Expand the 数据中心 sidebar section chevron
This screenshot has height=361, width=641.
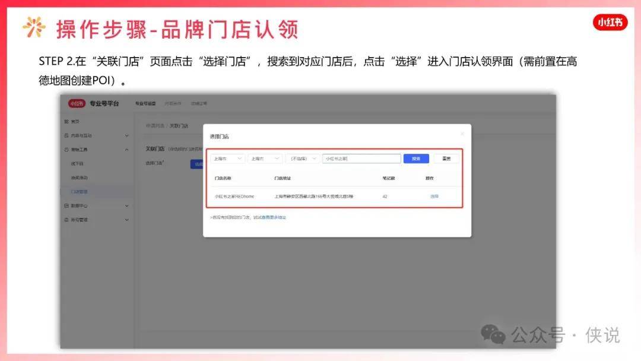pos(127,205)
